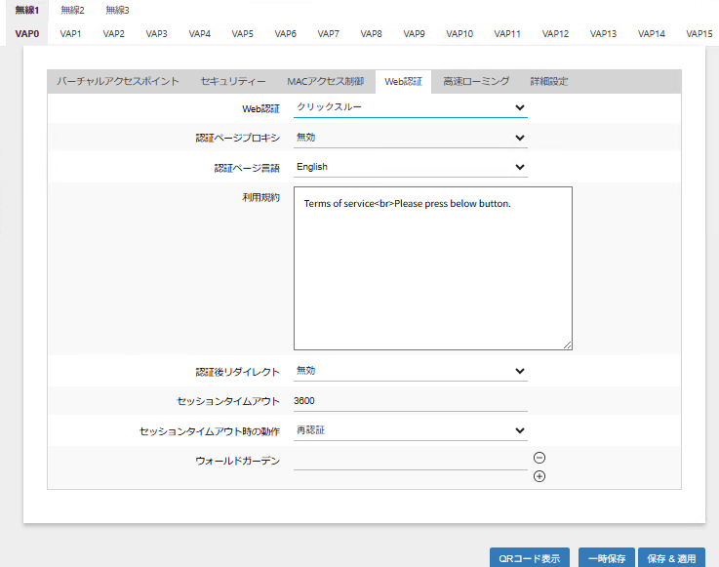The image size is (719, 567).
Task: Expand the 認証ページプロキシ dropdown
Action: pyautogui.click(x=410, y=138)
